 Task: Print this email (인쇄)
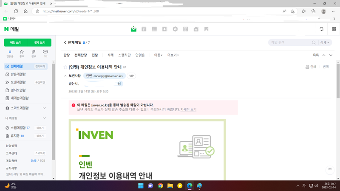pos(311,67)
